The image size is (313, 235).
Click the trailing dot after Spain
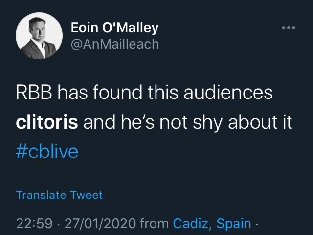click(x=256, y=224)
